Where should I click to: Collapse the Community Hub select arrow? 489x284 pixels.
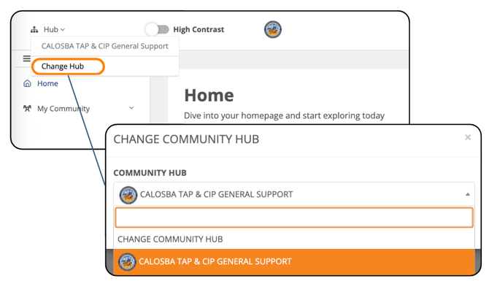click(468, 194)
